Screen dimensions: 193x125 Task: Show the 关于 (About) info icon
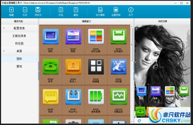point(131,11)
